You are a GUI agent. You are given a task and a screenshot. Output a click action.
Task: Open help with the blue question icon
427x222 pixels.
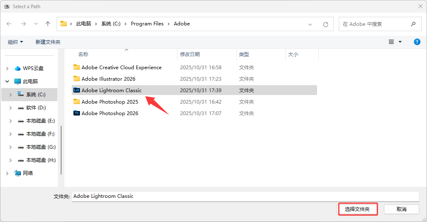tap(417, 42)
